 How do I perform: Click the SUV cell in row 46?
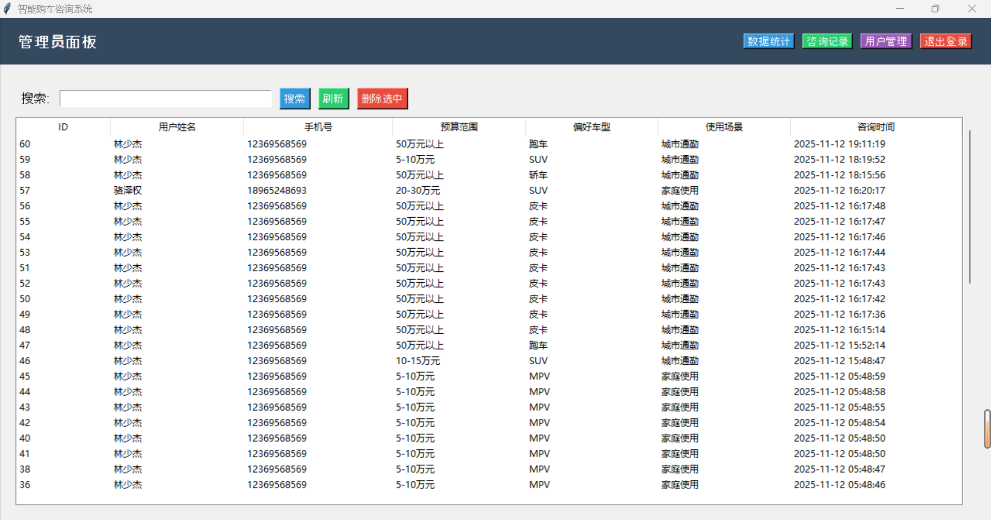(538, 361)
